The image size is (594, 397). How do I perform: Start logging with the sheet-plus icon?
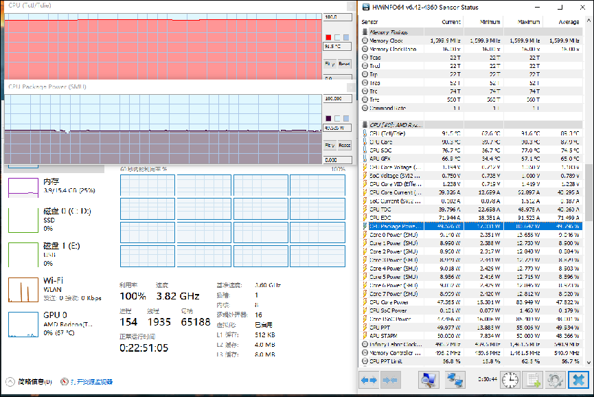point(532,380)
